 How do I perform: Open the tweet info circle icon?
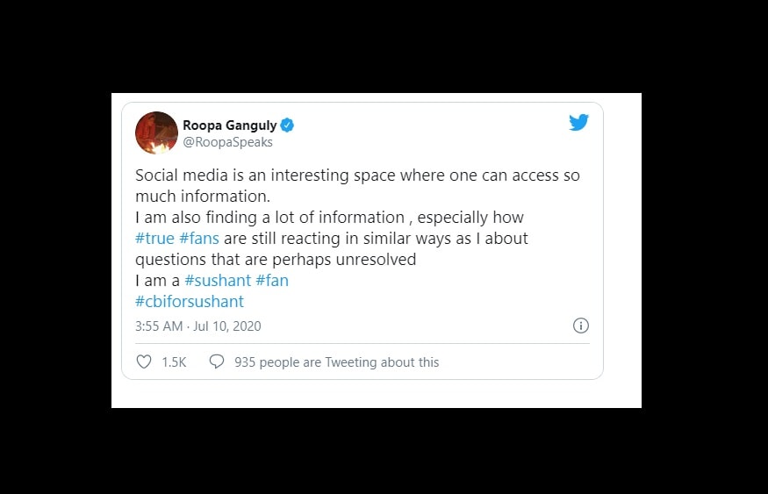[581, 326]
